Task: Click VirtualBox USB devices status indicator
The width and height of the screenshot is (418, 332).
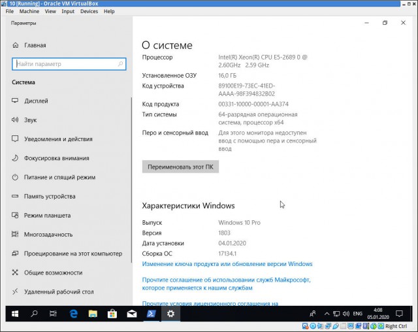Action: 336,326
